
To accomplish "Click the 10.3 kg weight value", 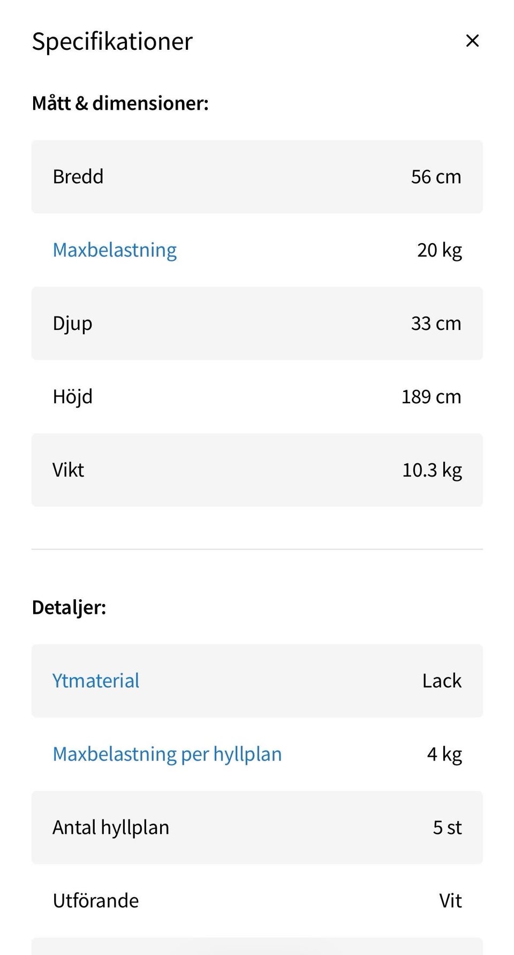I will coord(432,470).
